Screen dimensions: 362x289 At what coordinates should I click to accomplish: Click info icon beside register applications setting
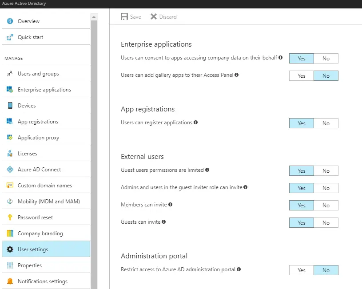click(195, 123)
